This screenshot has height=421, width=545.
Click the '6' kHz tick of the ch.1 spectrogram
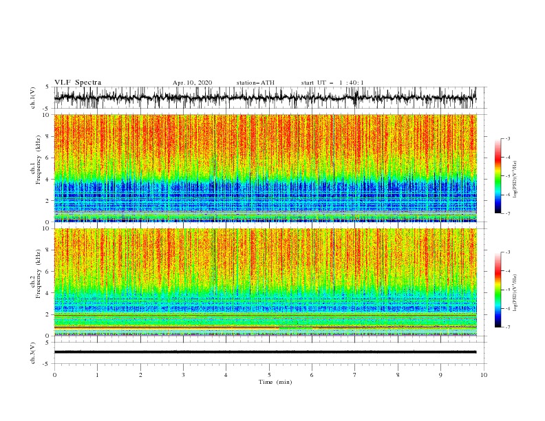tap(47, 158)
